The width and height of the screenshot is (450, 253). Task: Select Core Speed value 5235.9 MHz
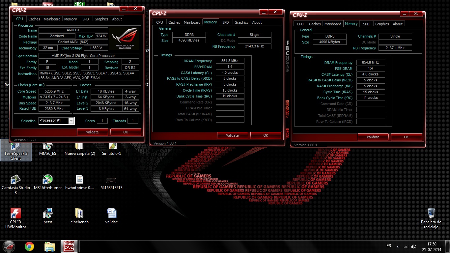tap(54, 91)
